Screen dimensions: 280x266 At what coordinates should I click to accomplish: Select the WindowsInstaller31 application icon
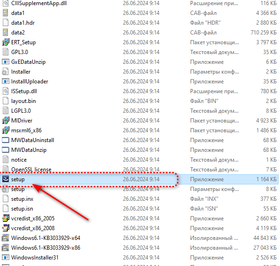(6, 257)
